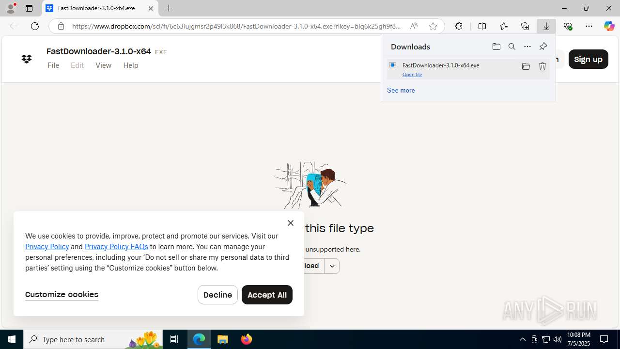The image size is (620, 349).
Task: Decline cookies
Action: [x=217, y=295]
